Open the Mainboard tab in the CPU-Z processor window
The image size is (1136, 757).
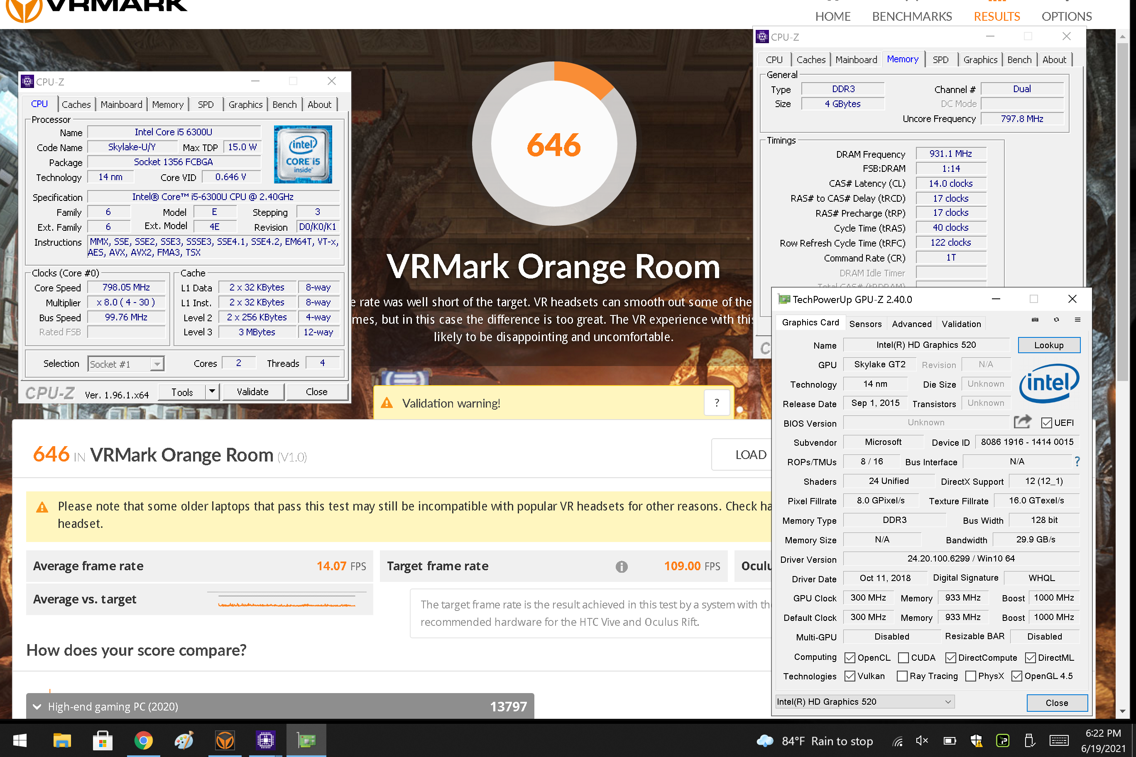121,105
